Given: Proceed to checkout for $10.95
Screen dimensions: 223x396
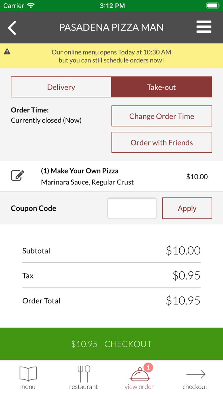Looking at the screenshot, I should pos(111,344).
